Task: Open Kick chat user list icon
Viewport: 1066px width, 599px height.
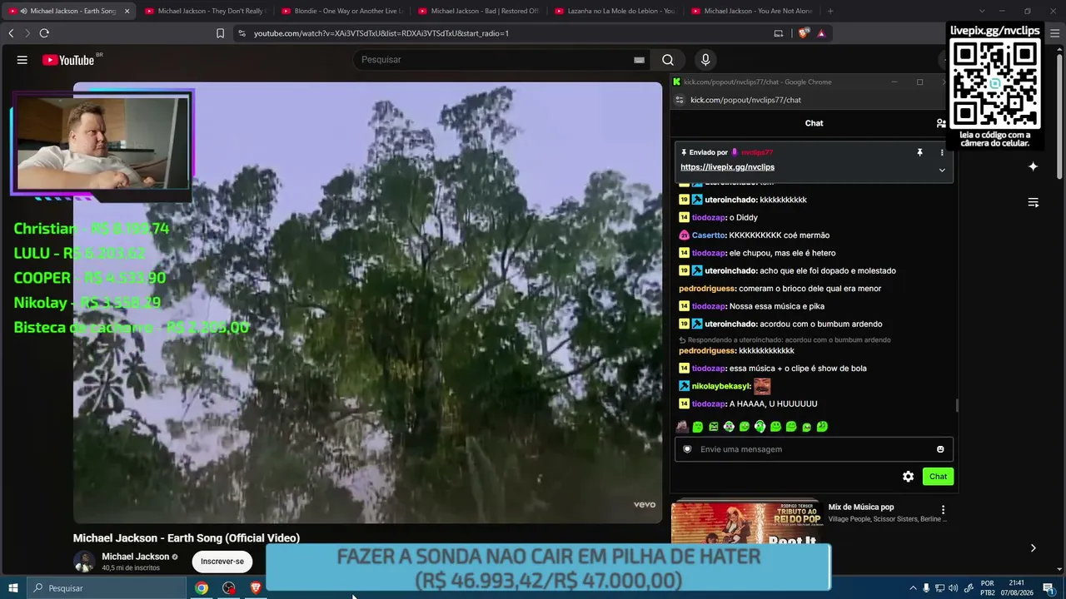Action: (x=941, y=123)
